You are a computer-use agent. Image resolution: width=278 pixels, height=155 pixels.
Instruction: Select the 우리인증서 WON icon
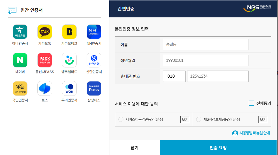click(69, 88)
